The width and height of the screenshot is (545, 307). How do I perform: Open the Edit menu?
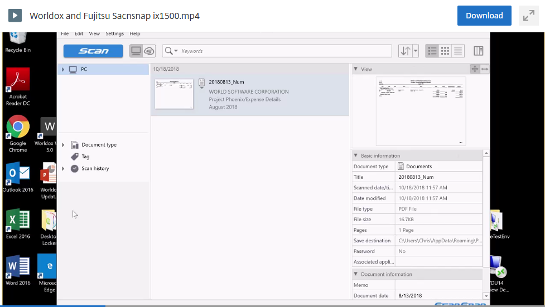79,33
